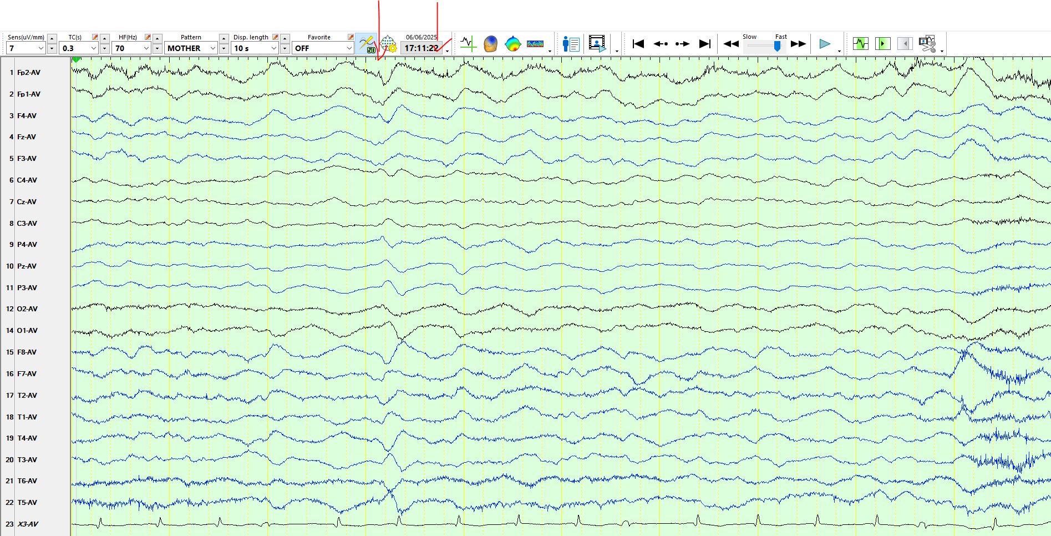Step the HF(Hz) value down
This screenshot has height=536, width=1051.
point(158,48)
